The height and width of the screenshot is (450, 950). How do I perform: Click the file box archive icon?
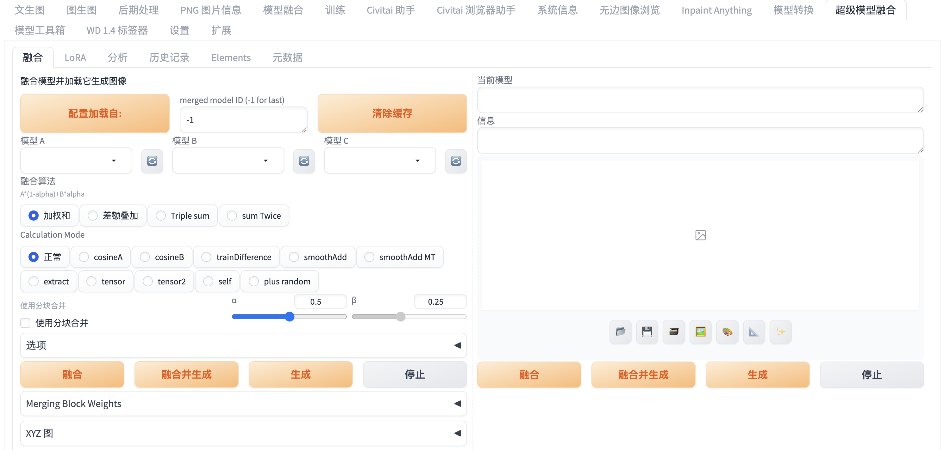pos(674,332)
